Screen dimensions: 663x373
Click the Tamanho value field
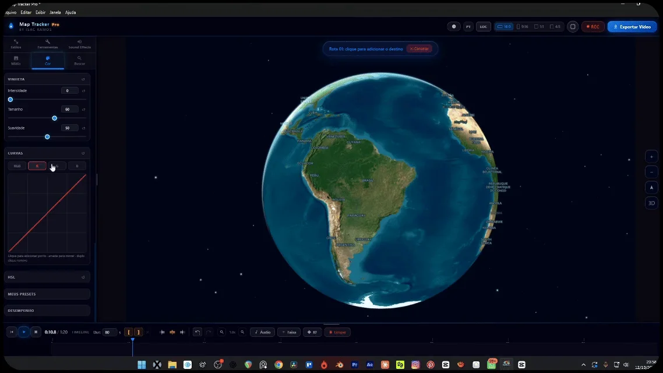69,109
